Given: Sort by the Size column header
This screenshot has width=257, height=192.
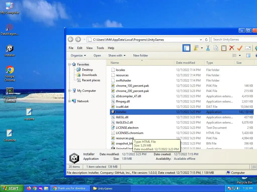Looking at the screenshot, I should point(244,63).
